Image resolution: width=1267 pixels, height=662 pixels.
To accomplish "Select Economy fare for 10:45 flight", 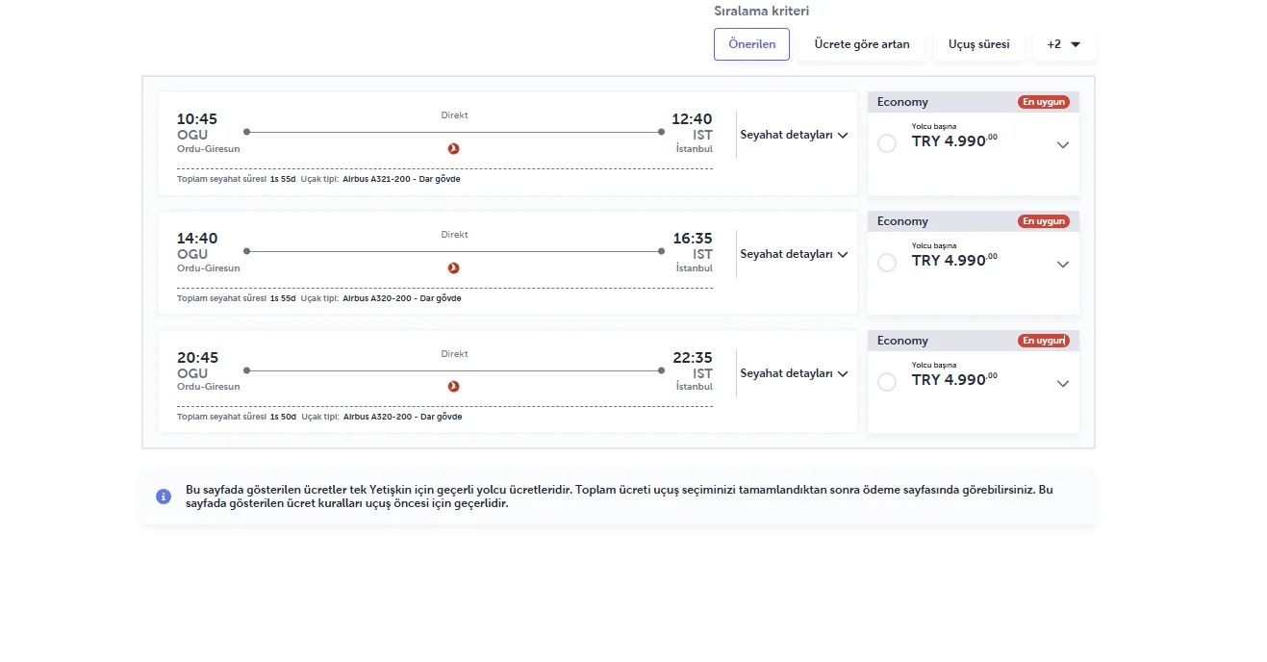I will (887, 143).
